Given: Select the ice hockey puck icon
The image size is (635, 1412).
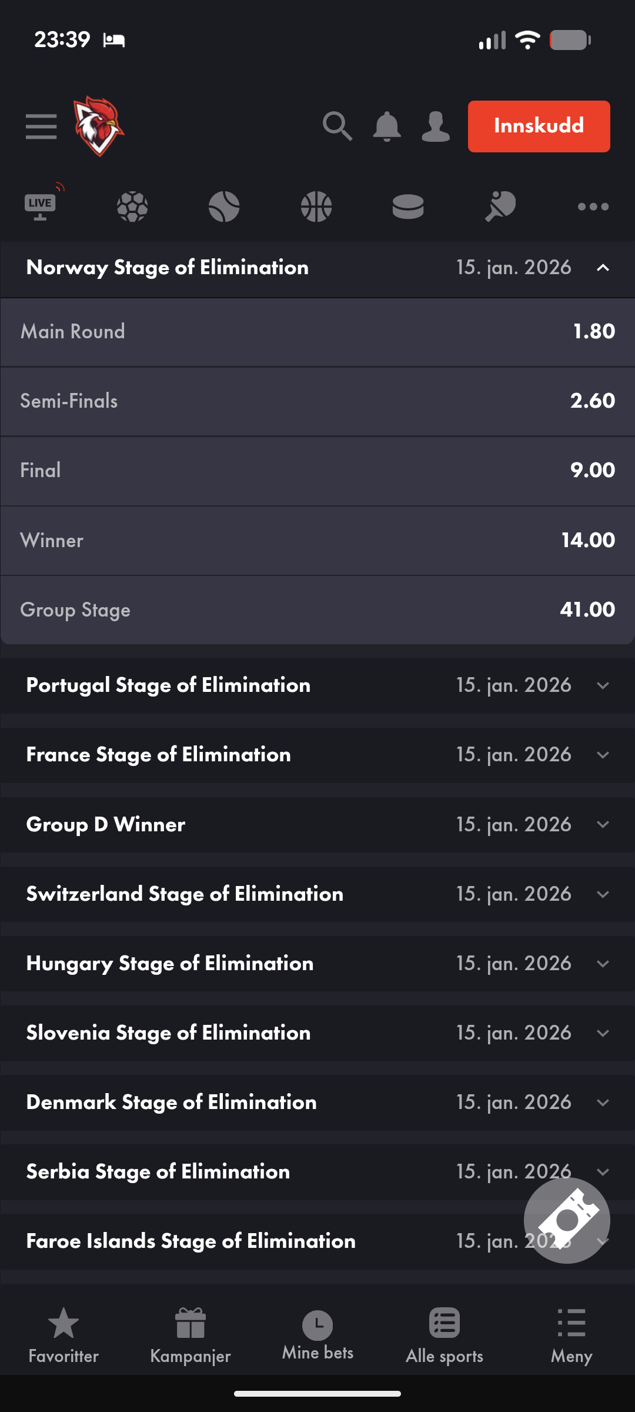Looking at the screenshot, I should click(408, 207).
